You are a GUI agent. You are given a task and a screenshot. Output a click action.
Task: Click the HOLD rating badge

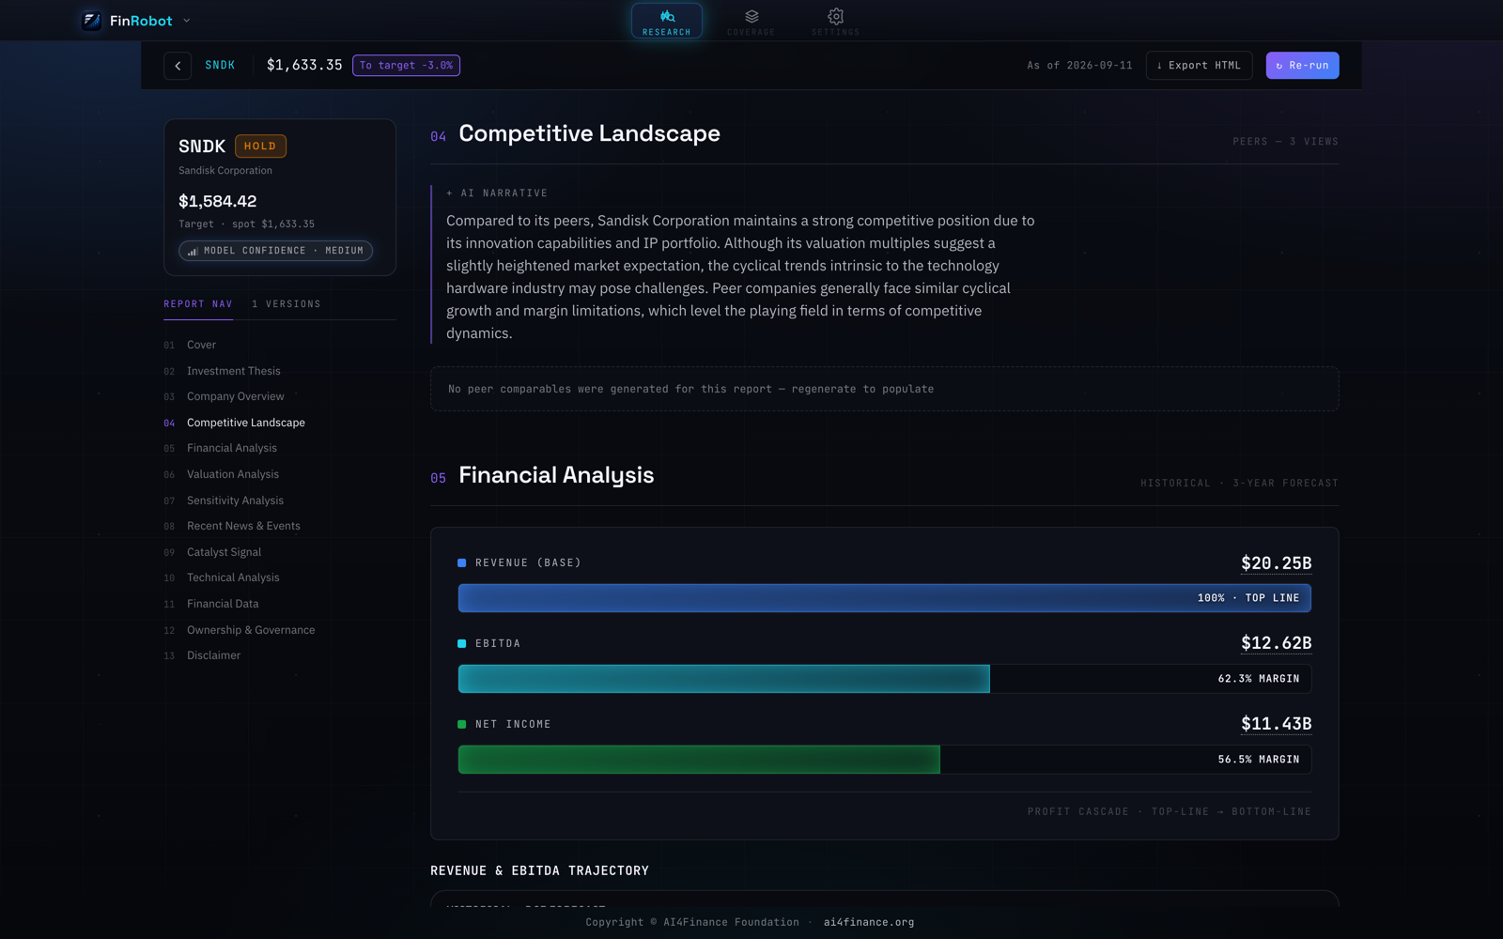click(x=260, y=146)
